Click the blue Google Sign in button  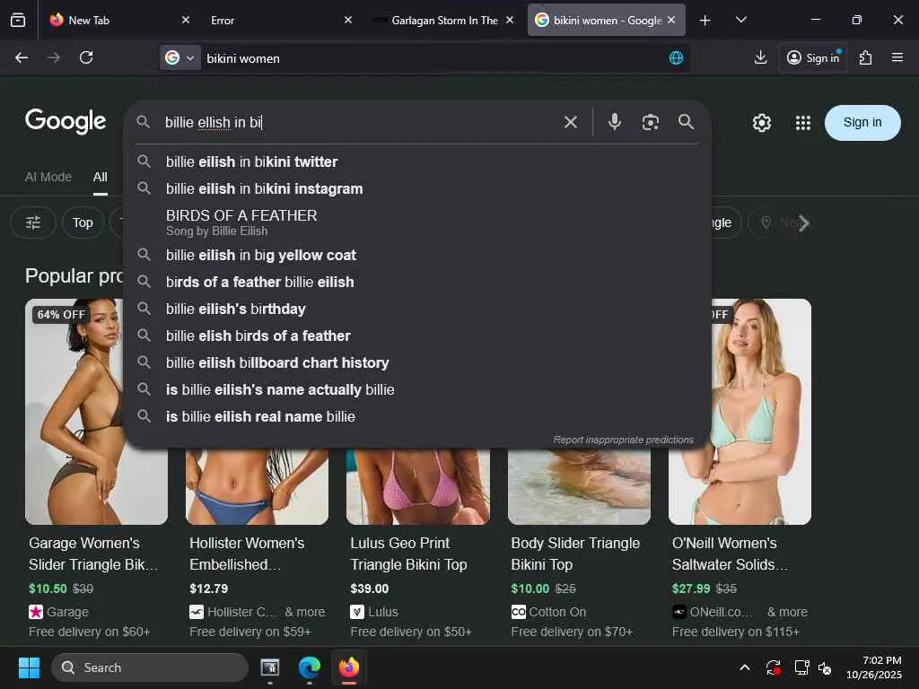[862, 122]
